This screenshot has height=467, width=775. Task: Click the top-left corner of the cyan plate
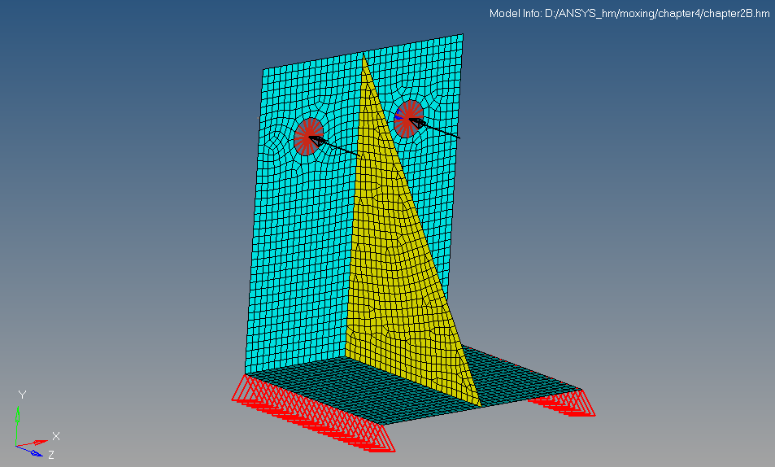click(263, 69)
